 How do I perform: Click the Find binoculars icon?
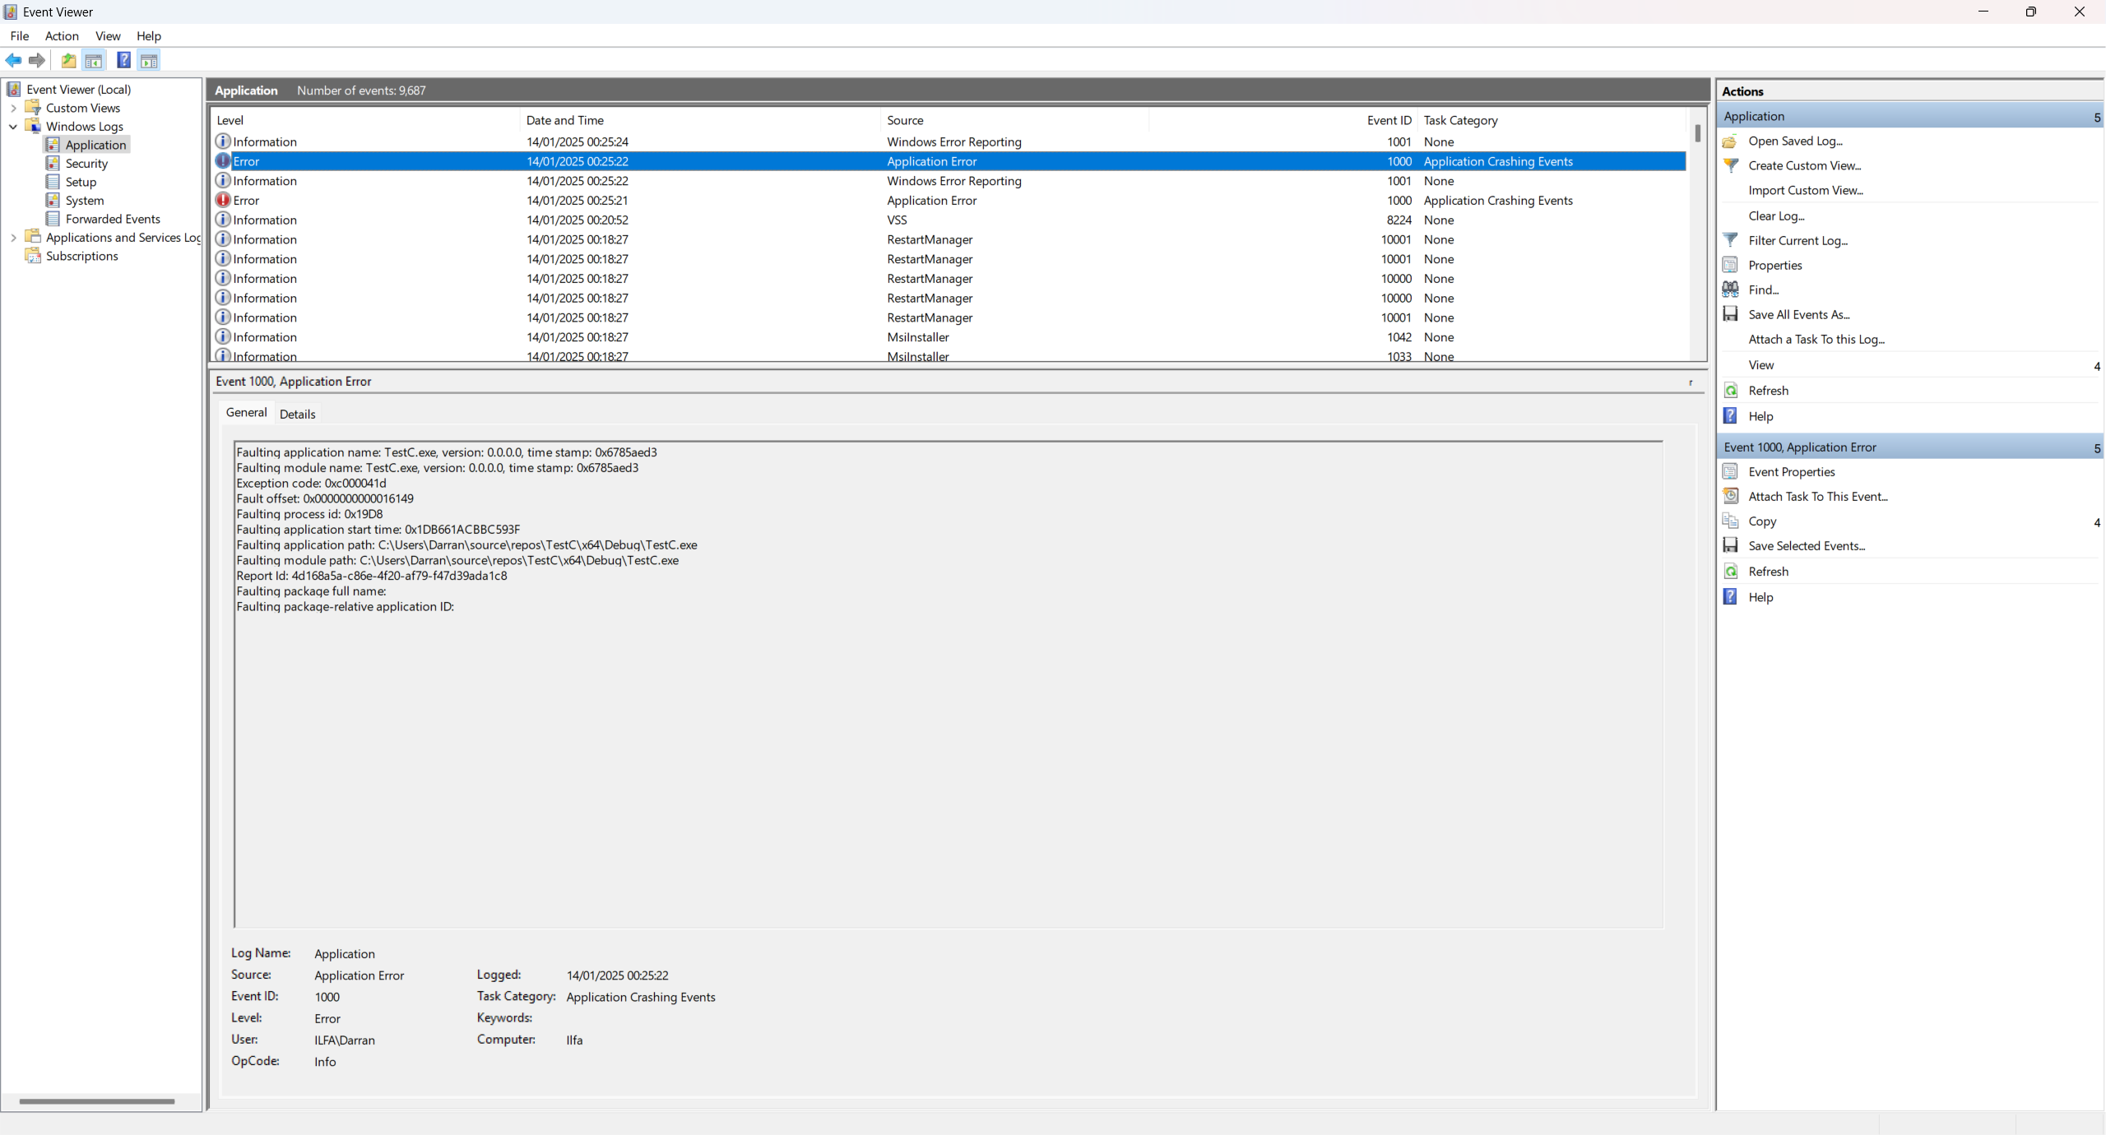pos(1731,290)
